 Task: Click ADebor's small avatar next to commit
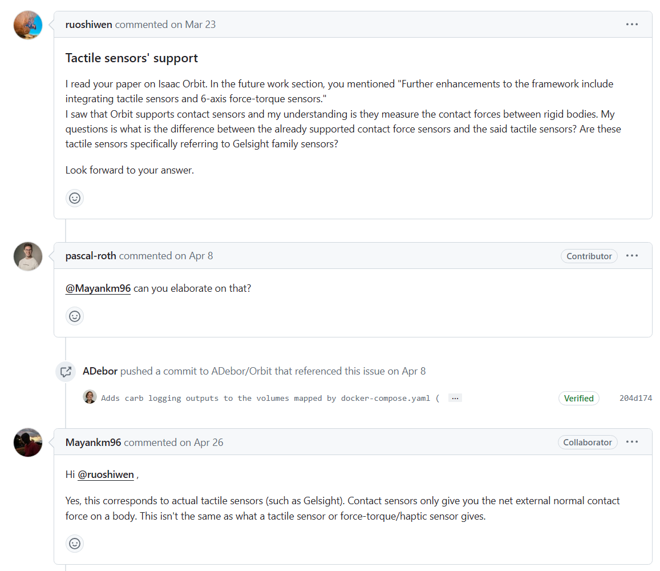90,397
